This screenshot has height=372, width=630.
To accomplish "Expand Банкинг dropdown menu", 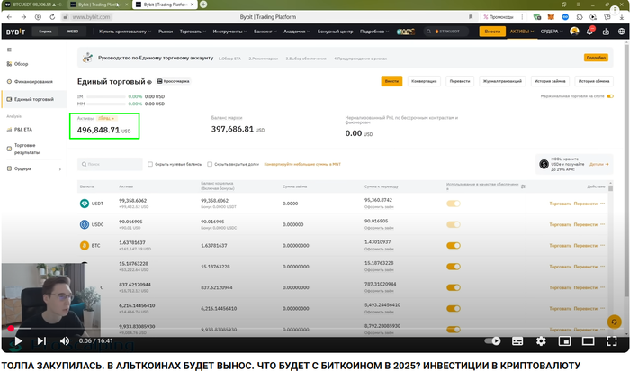I will (265, 32).
